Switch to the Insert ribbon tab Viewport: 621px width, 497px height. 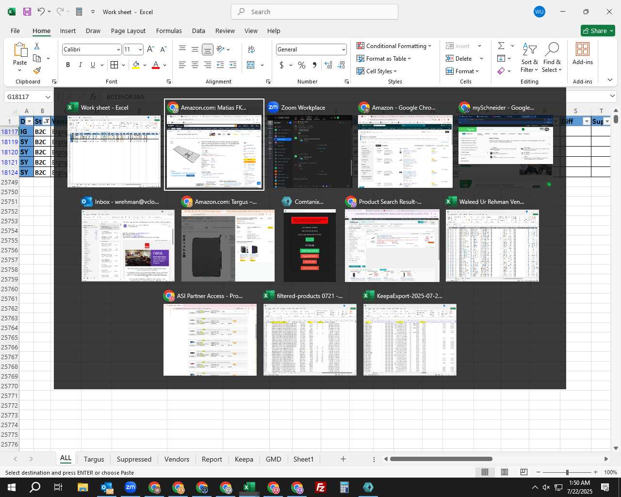[68, 31]
